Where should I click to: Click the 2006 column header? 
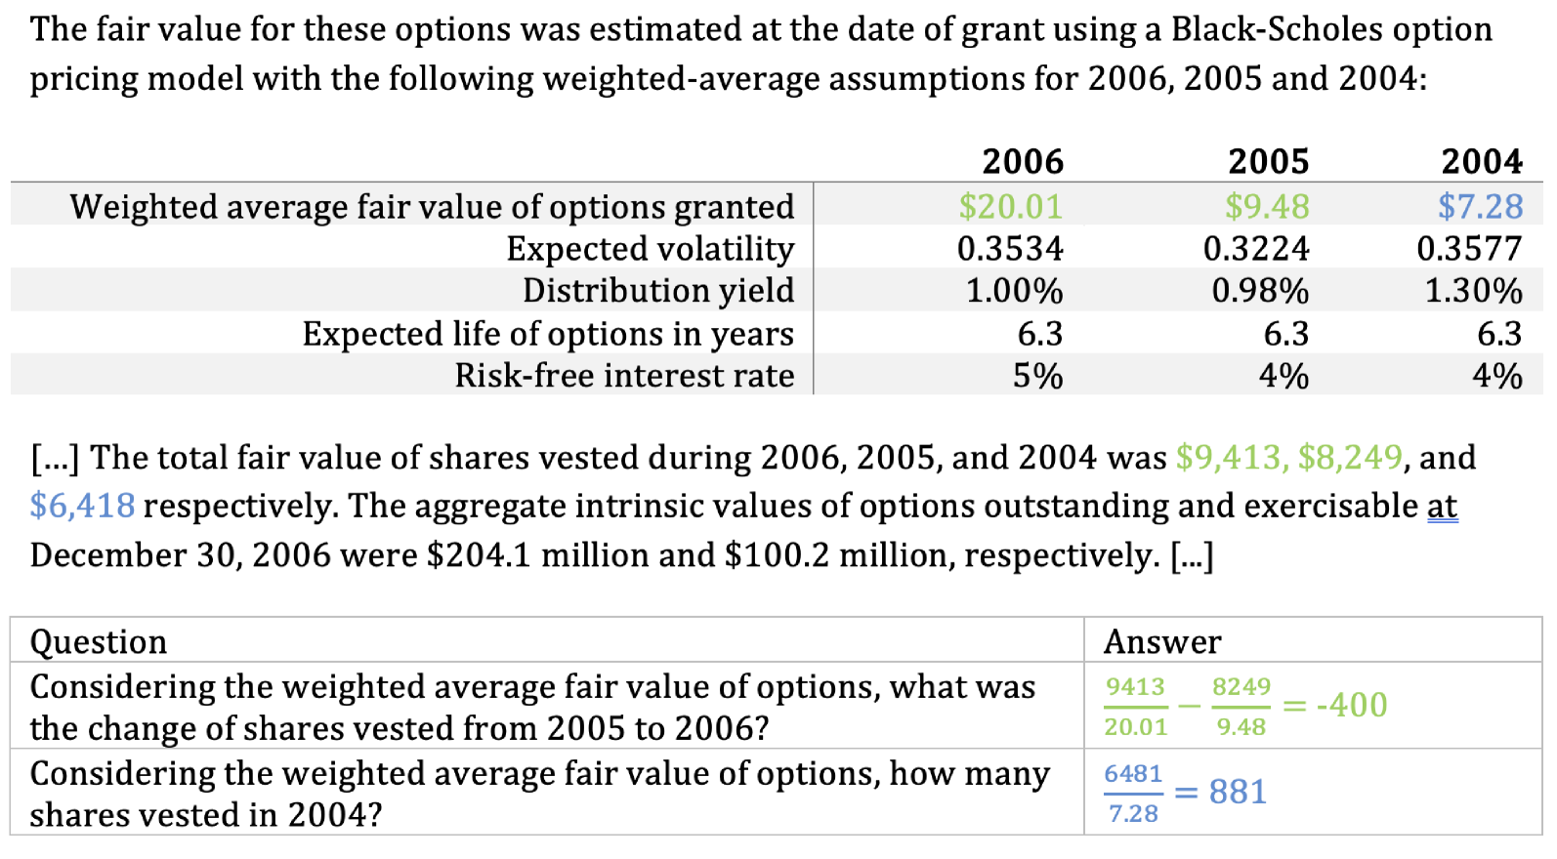click(1022, 161)
